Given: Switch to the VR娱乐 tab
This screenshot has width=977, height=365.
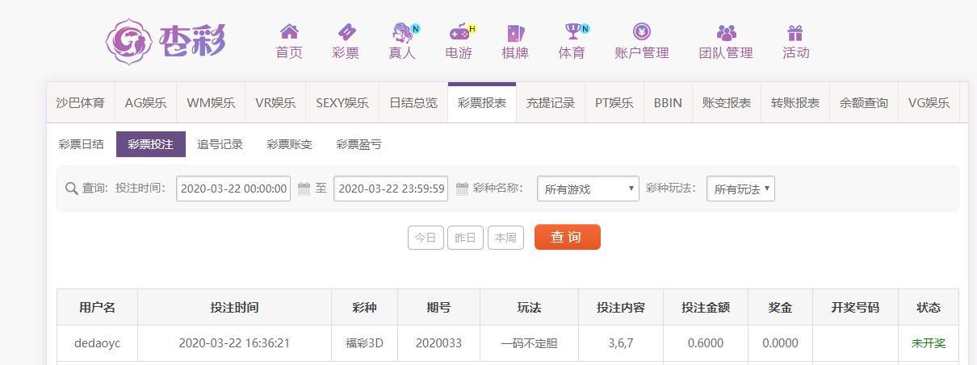Looking at the screenshot, I should [x=275, y=103].
